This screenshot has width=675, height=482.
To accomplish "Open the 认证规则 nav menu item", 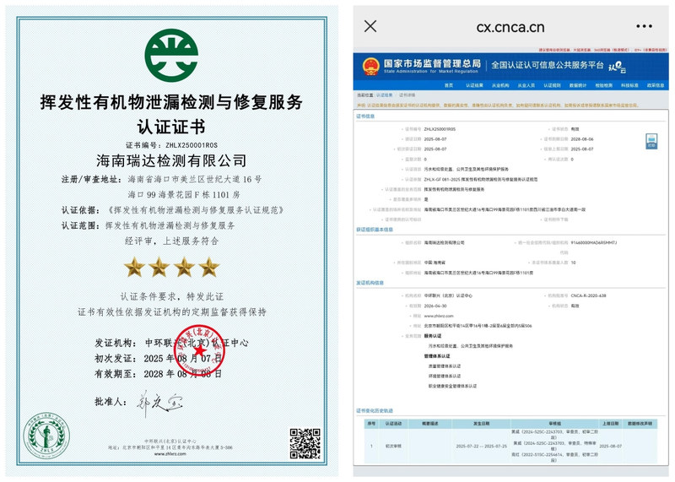I will pyautogui.click(x=552, y=85).
